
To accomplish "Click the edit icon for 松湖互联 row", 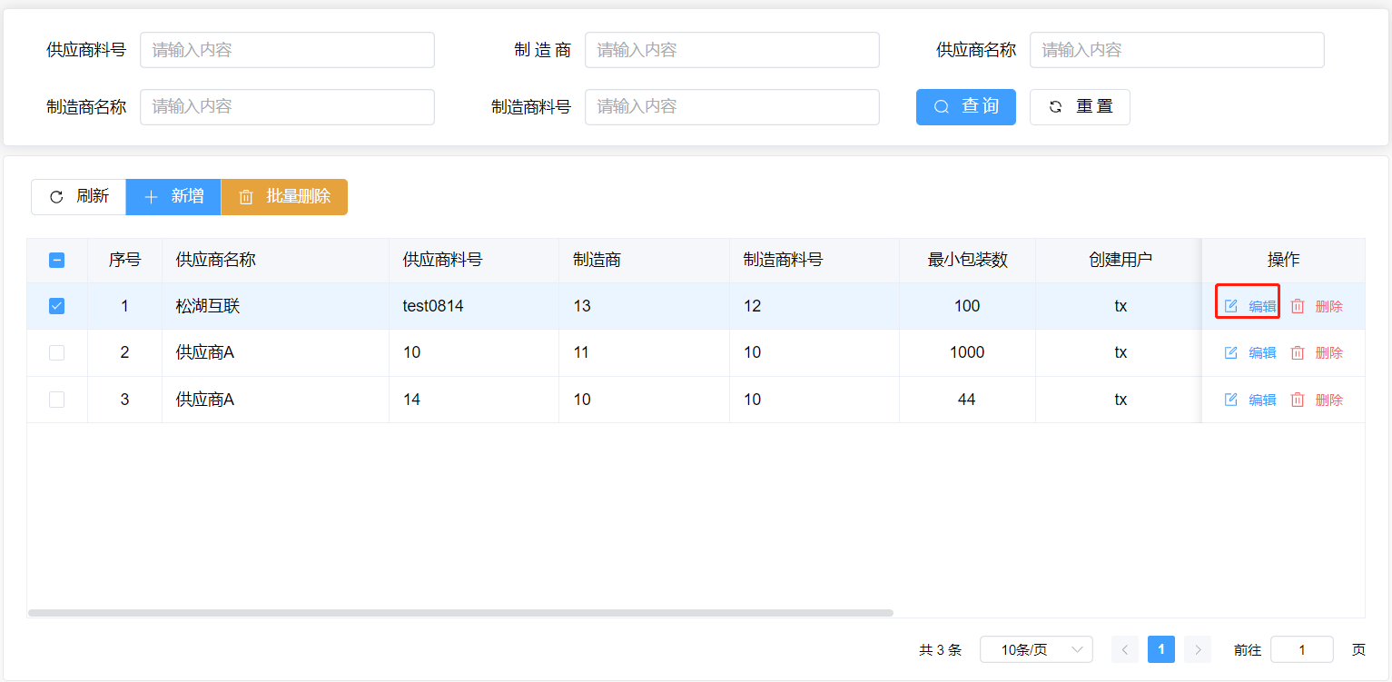I will click(1231, 306).
